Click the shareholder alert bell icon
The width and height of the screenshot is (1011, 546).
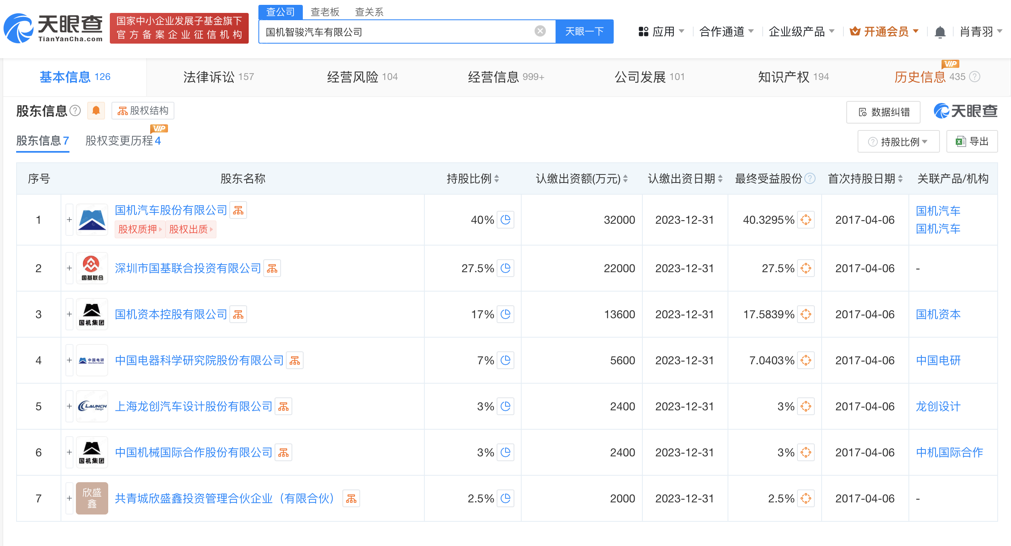96,110
